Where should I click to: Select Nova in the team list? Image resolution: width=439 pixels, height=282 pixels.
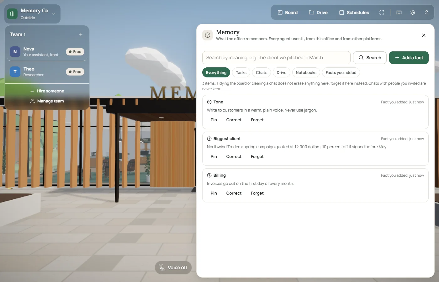[x=47, y=52]
